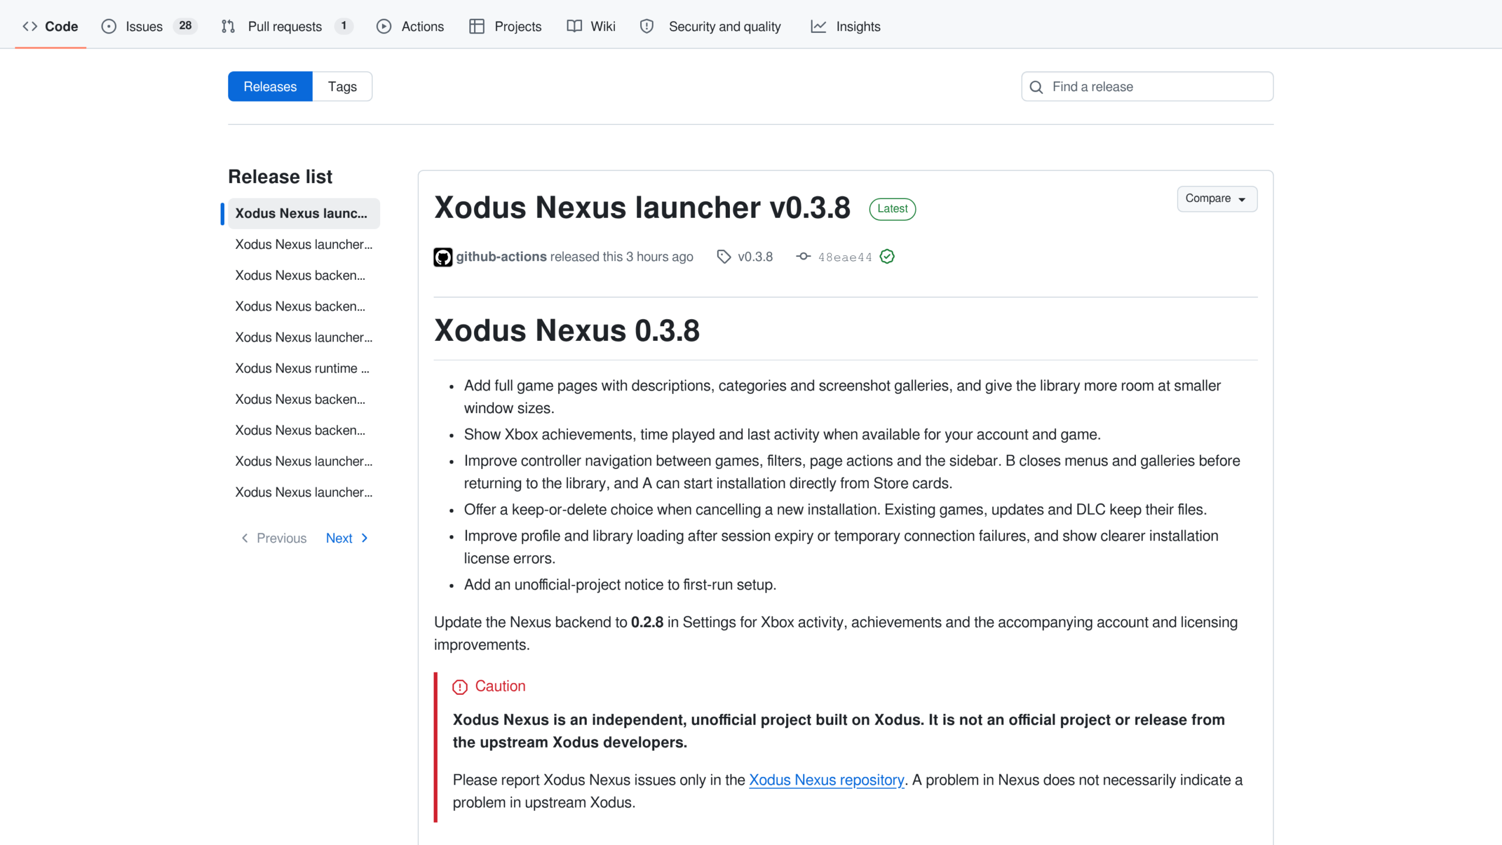The width and height of the screenshot is (1502, 845).
Task: Open commit 48eae44
Action: tap(845, 257)
